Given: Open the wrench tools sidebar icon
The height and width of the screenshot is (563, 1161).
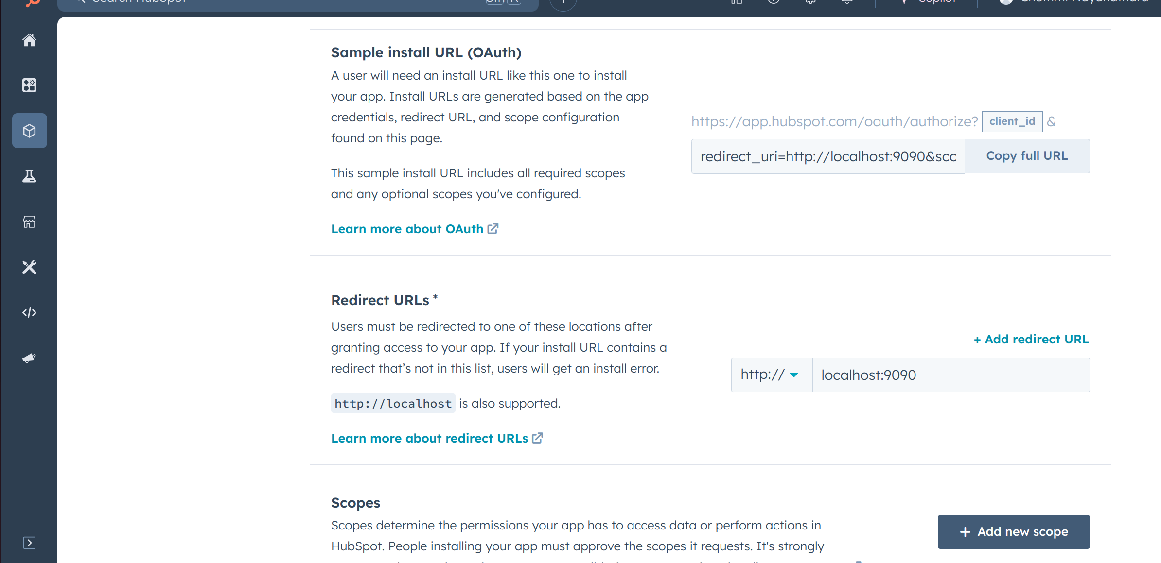Looking at the screenshot, I should click(x=29, y=267).
